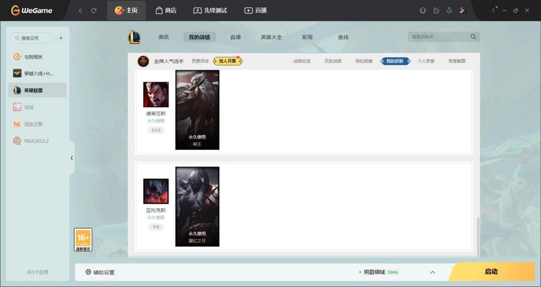The height and width of the screenshot is (287, 541).
Task: Select 逆战 in the sidebar
Action: click(37, 107)
